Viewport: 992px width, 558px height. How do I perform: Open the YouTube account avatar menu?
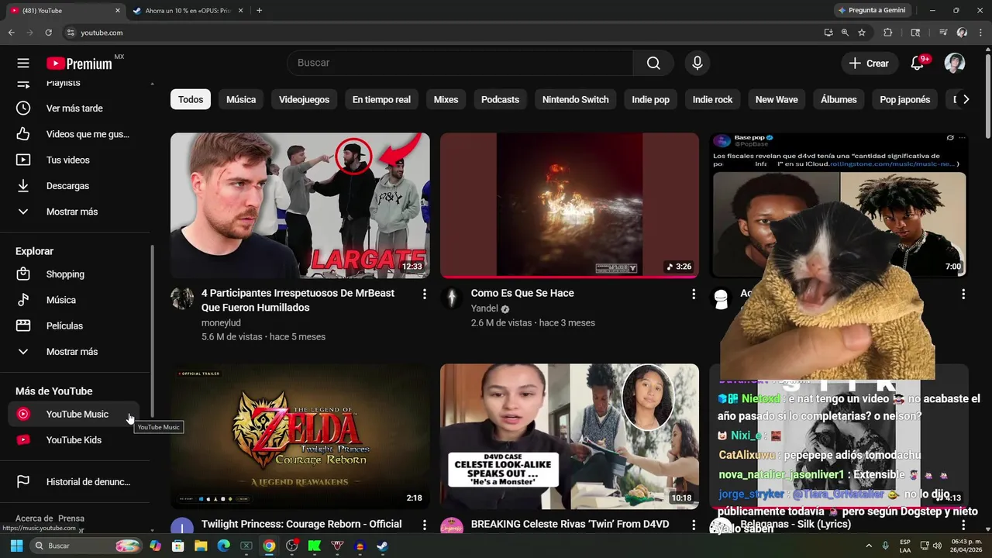955,64
